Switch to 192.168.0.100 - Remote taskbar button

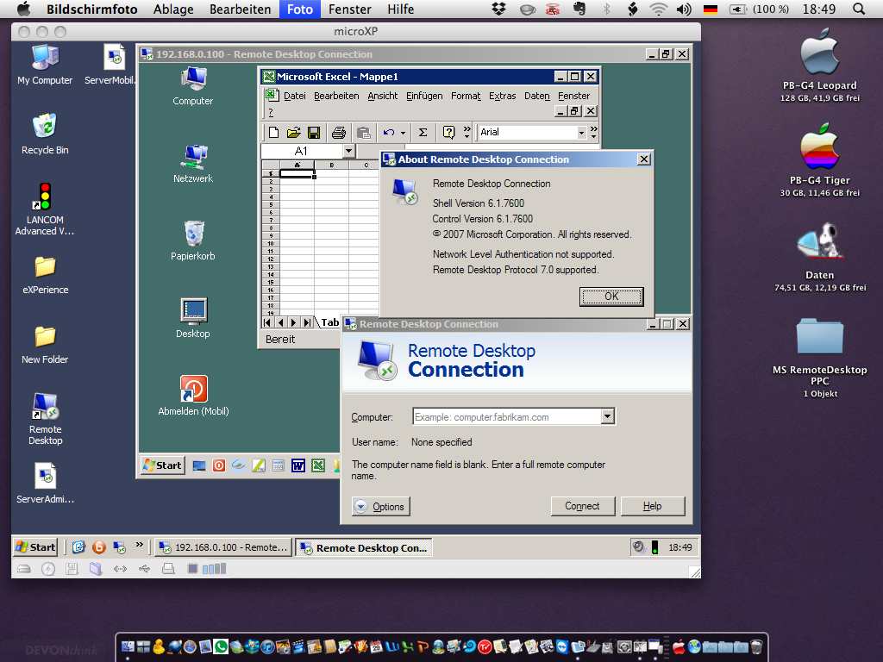tap(223, 547)
